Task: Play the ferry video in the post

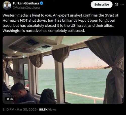Action: click(x=63, y=70)
